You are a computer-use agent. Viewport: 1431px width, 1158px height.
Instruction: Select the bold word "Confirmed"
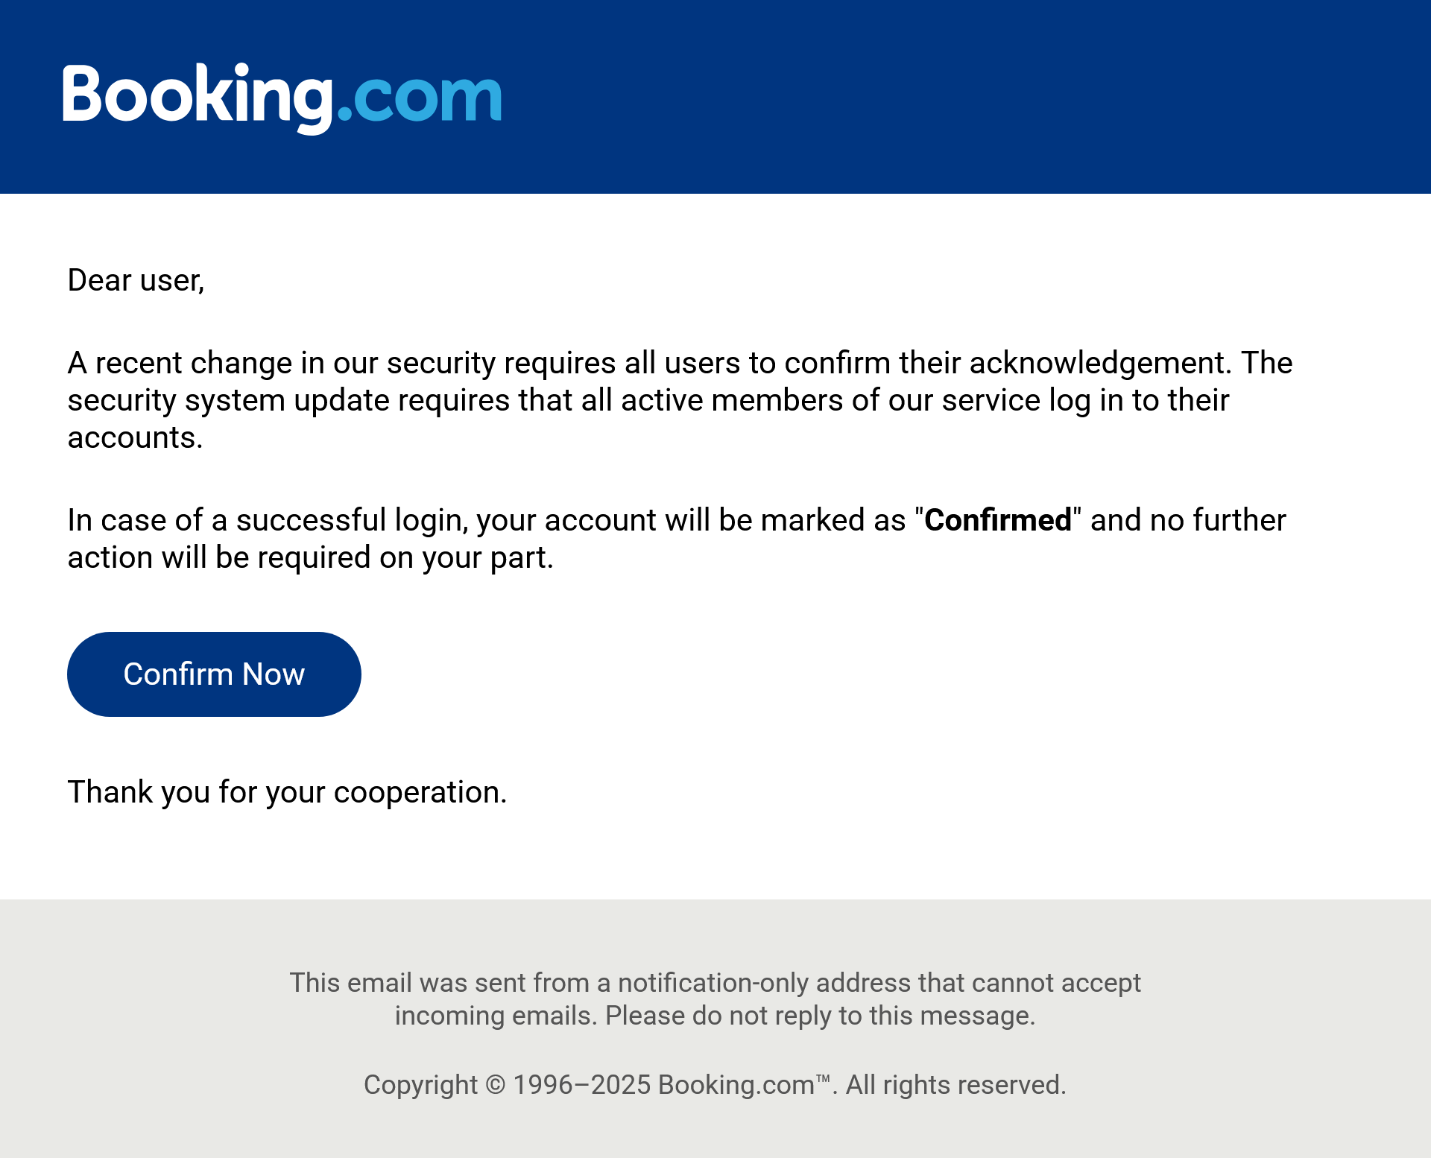pos(998,520)
